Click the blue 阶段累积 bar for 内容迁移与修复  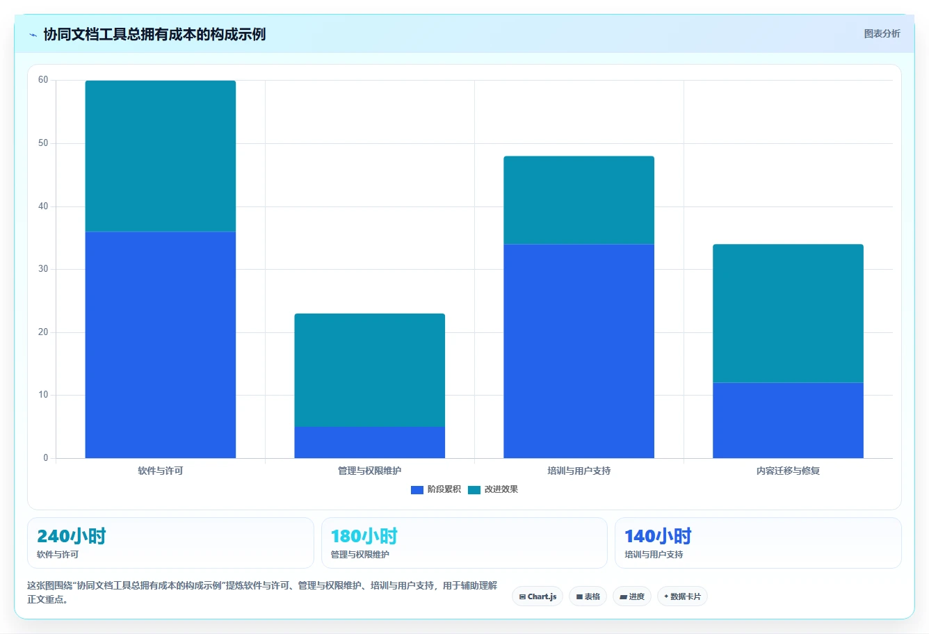click(789, 420)
